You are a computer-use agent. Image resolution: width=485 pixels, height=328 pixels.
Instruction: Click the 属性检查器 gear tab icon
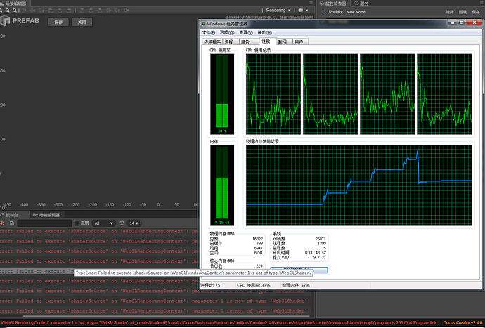[x=321, y=3]
